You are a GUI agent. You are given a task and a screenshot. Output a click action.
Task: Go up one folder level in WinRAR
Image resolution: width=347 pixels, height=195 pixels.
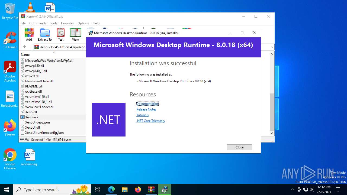pyautogui.click(x=24, y=47)
